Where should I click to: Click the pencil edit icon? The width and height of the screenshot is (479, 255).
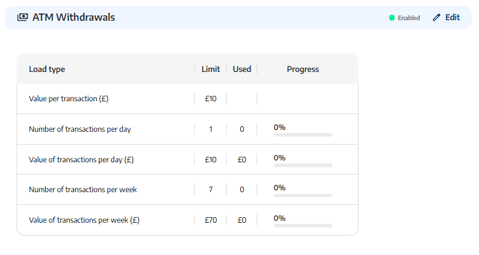coord(436,17)
